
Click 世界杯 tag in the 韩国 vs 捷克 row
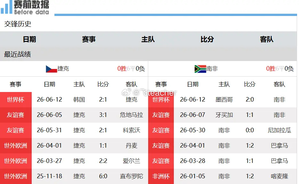(16, 100)
